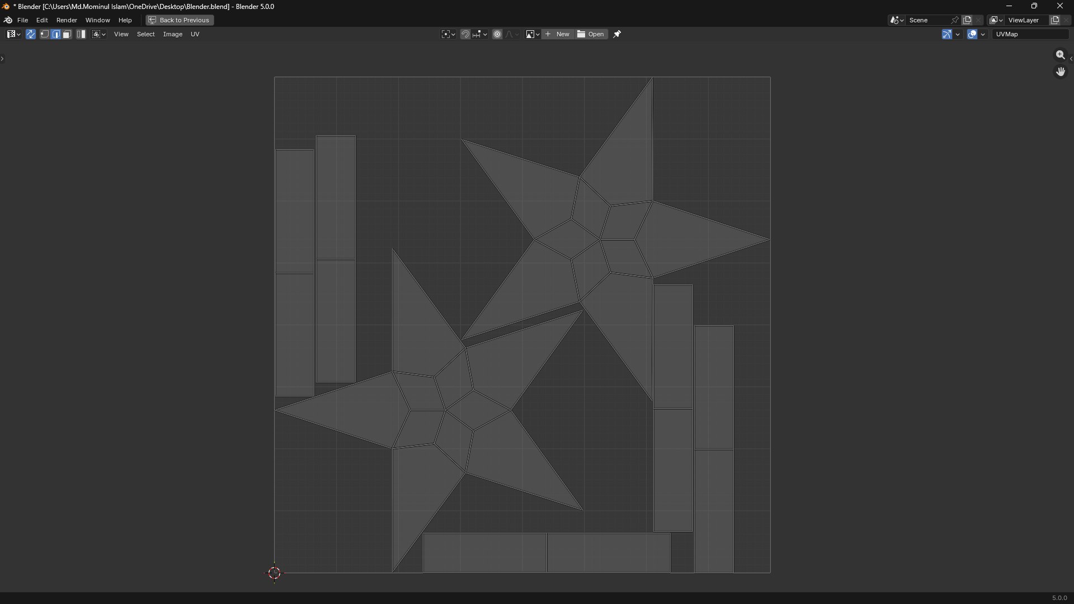Image resolution: width=1074 pixels, height=604 pixels.
Task: Open the Render menu
Action: [67, 20]
